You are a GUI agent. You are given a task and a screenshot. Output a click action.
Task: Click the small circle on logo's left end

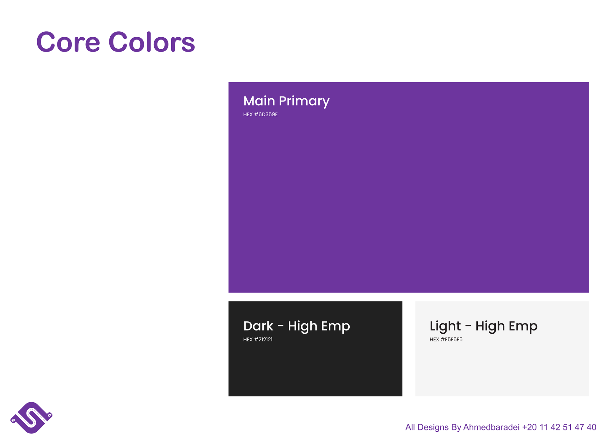[x=14, y=420]
